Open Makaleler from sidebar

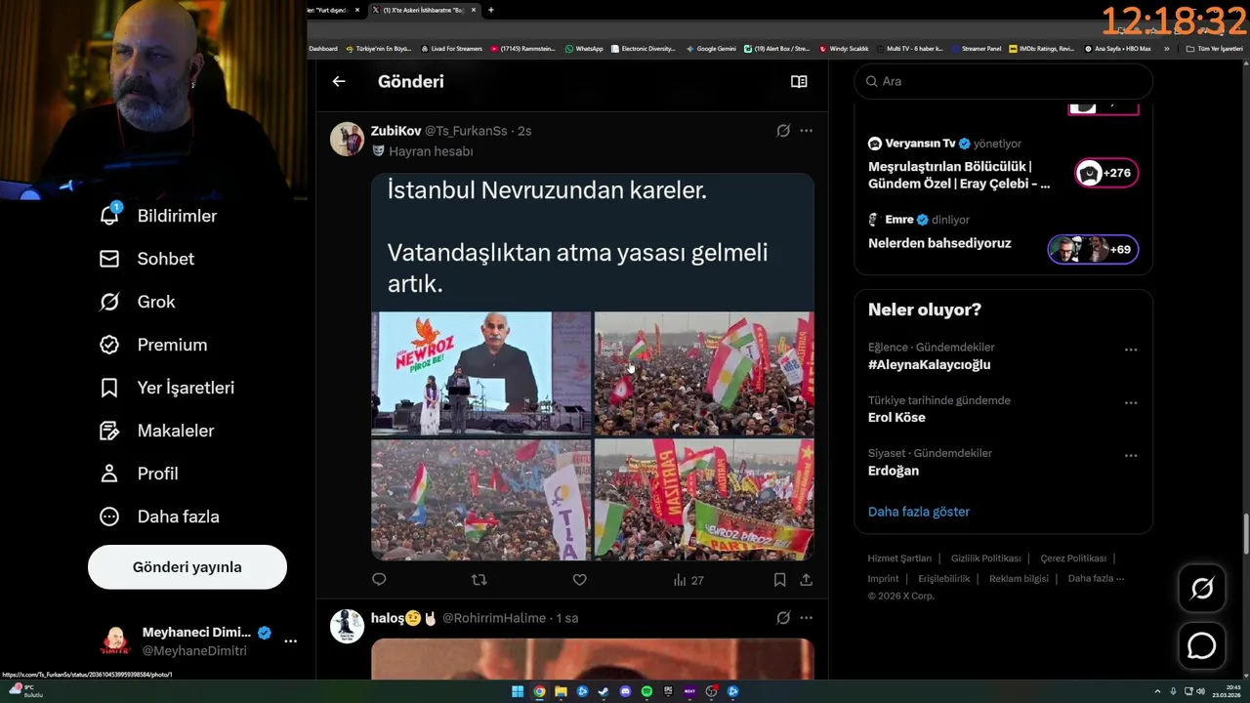tap(157, 431)
